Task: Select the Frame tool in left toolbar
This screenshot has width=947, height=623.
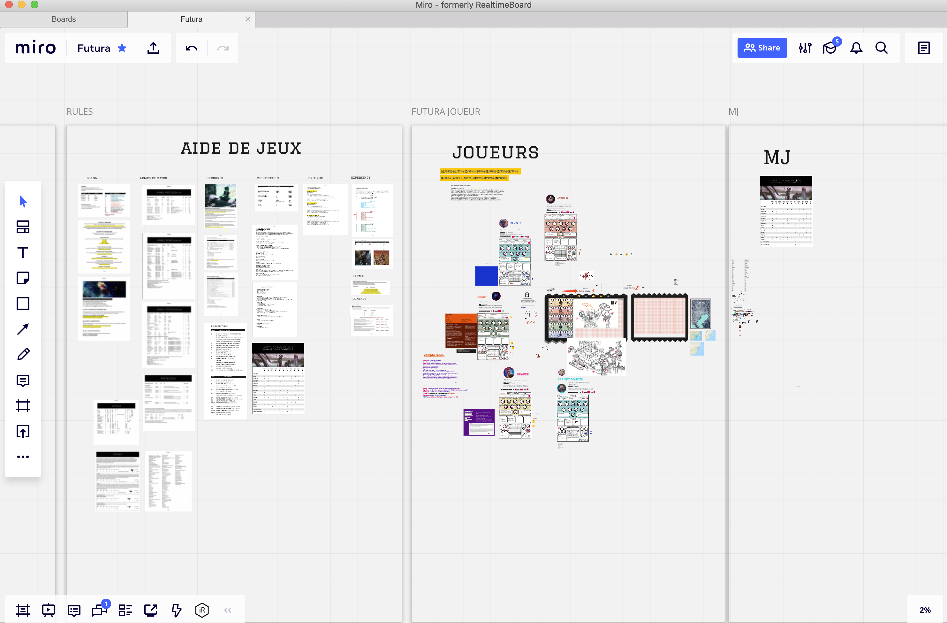Action: tap(23, 406)
